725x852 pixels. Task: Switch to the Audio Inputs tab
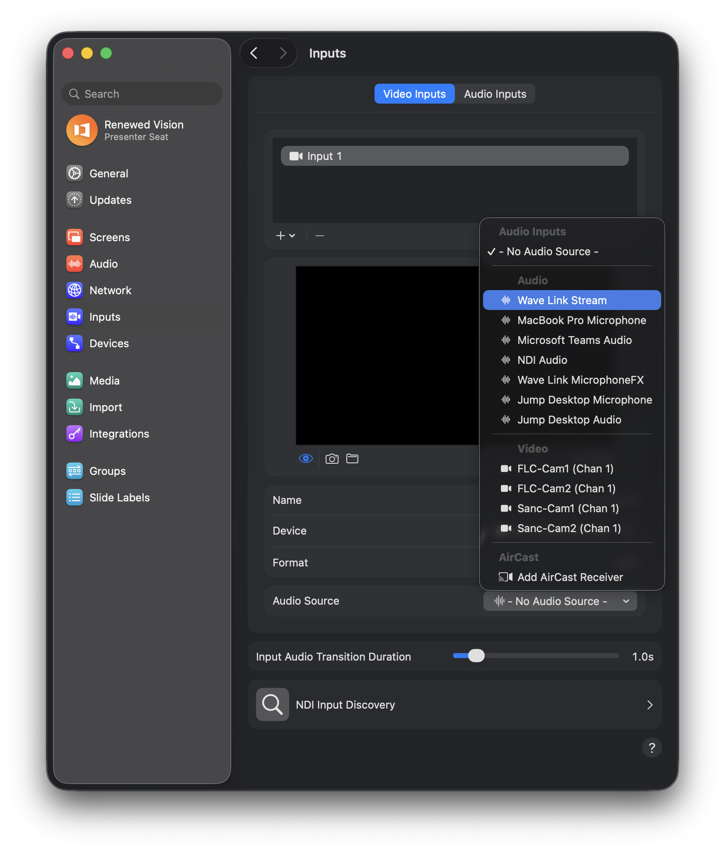pyautogui.click(x=495, y=94)
